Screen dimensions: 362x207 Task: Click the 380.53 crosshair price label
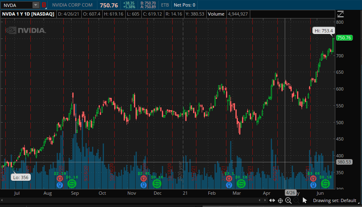tap(344, 162)
